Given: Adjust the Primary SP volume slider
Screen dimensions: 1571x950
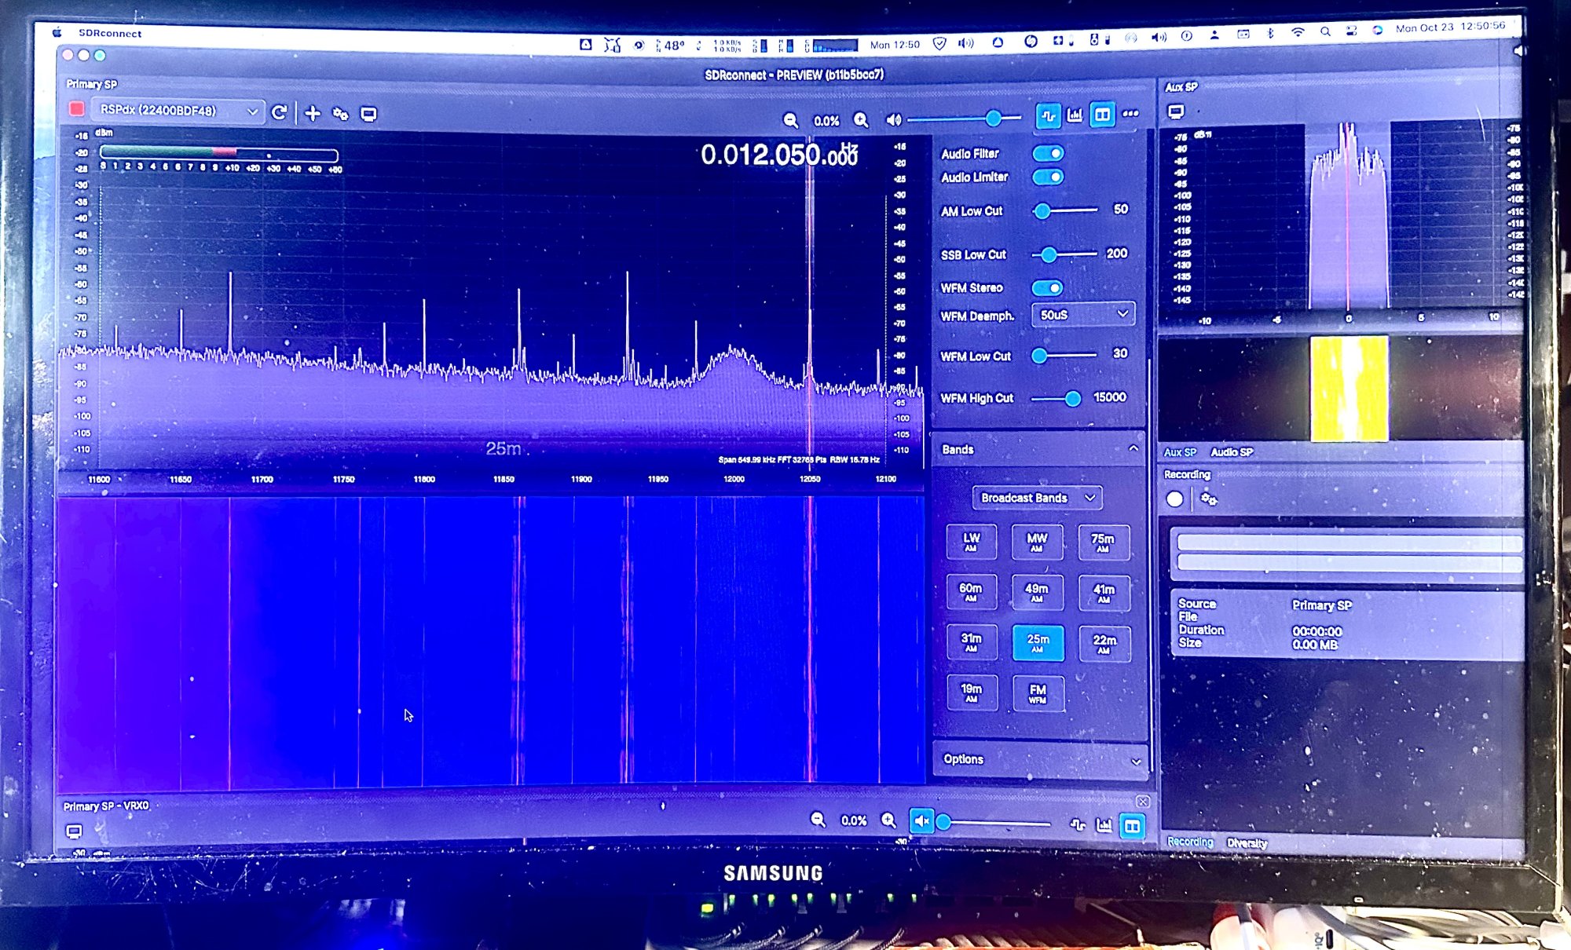Looking at the screenshot, I should tap(965, 119).
